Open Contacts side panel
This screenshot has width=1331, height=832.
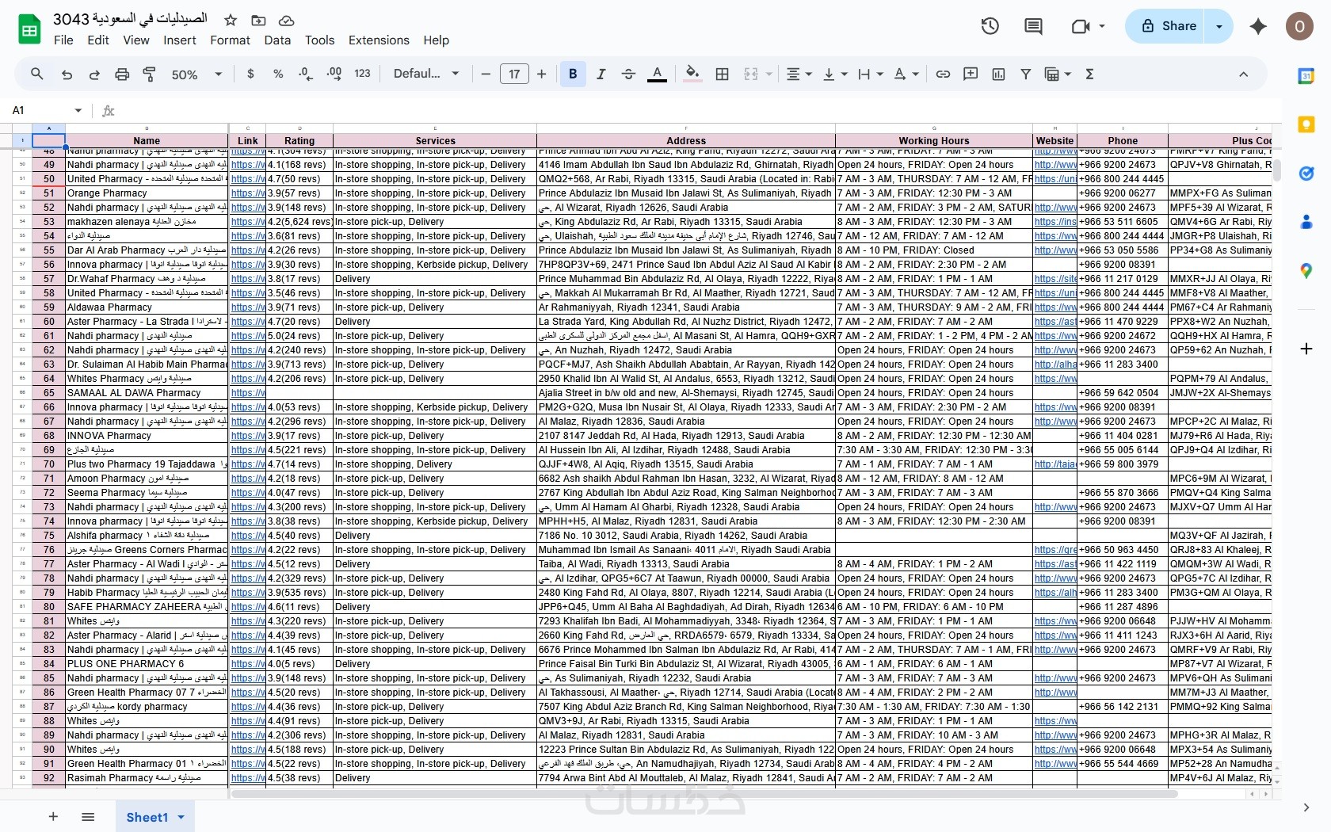click(1306, 223)
